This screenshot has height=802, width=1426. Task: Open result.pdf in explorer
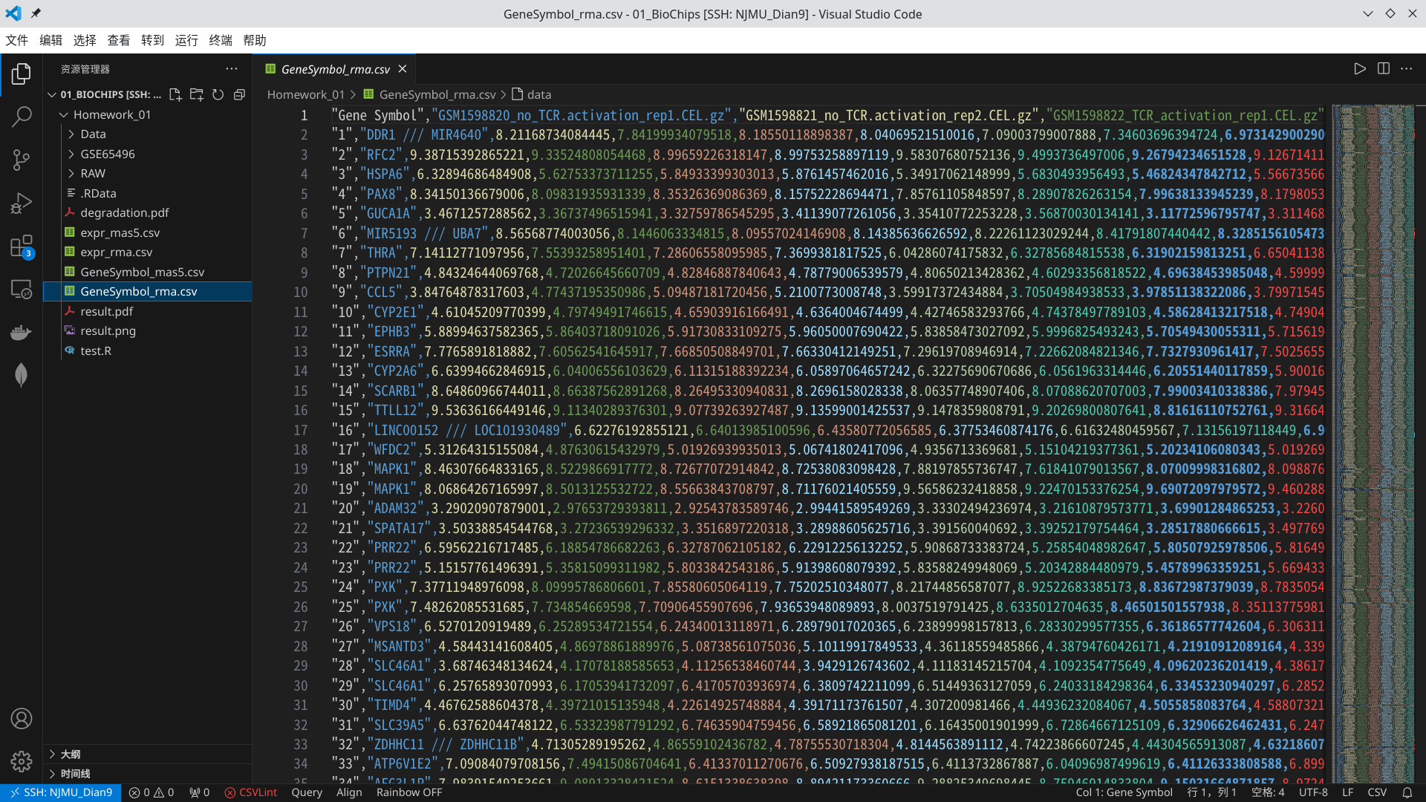(147, 311)
